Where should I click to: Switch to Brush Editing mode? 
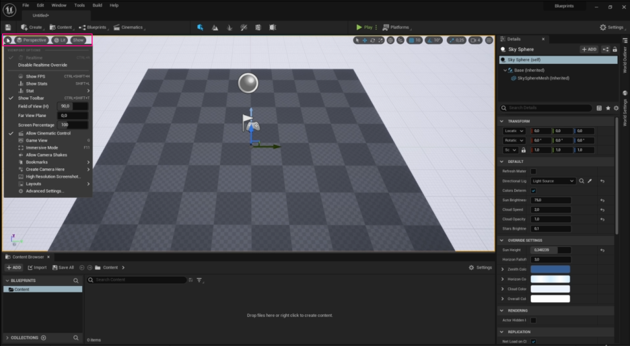coord(273,28)
